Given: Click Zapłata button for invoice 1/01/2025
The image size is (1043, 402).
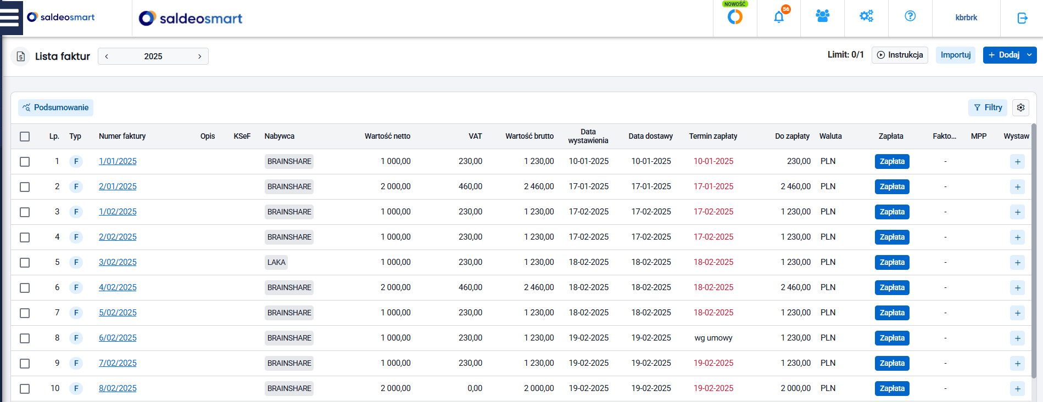Looking at the screenshot, I should tap(892, 161).
